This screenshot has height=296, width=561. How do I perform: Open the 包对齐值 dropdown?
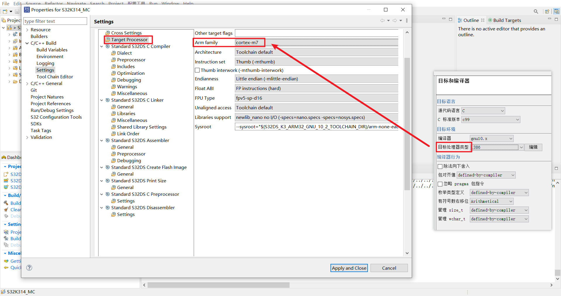486,175
